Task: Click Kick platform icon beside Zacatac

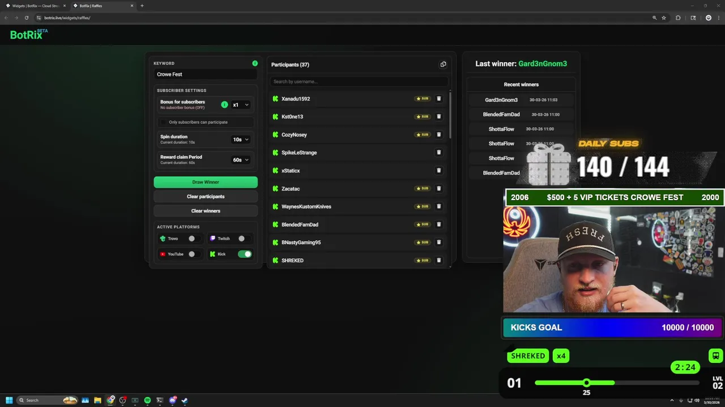Action: point(275,188)
